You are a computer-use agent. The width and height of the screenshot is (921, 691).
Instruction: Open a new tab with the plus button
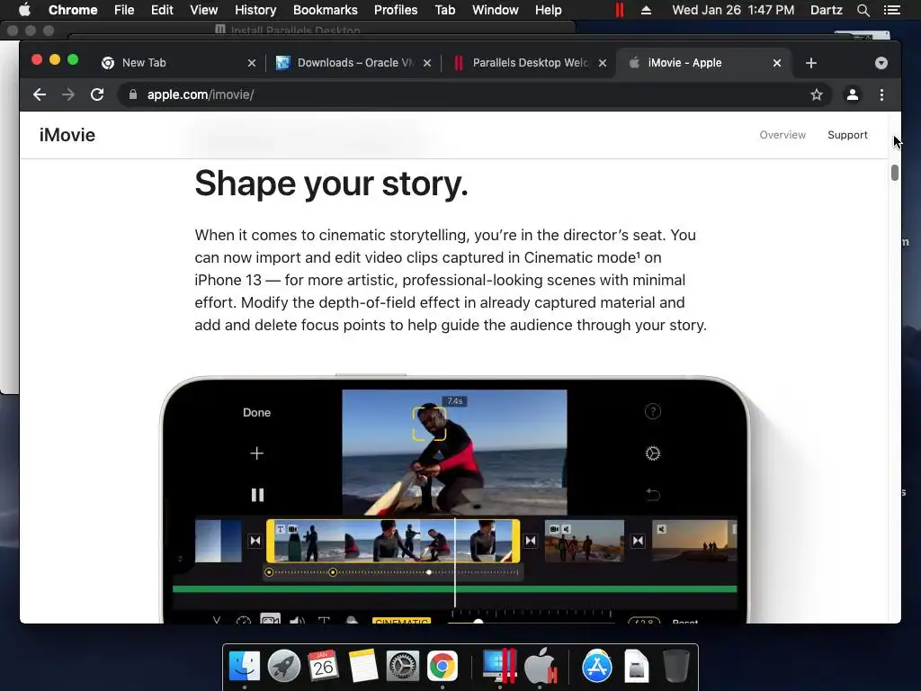pyautogui.click(x=811, y=63)
